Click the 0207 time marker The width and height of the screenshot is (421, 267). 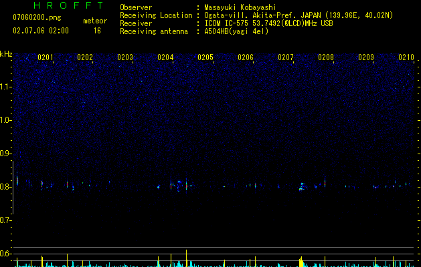(x=286, y=57)
